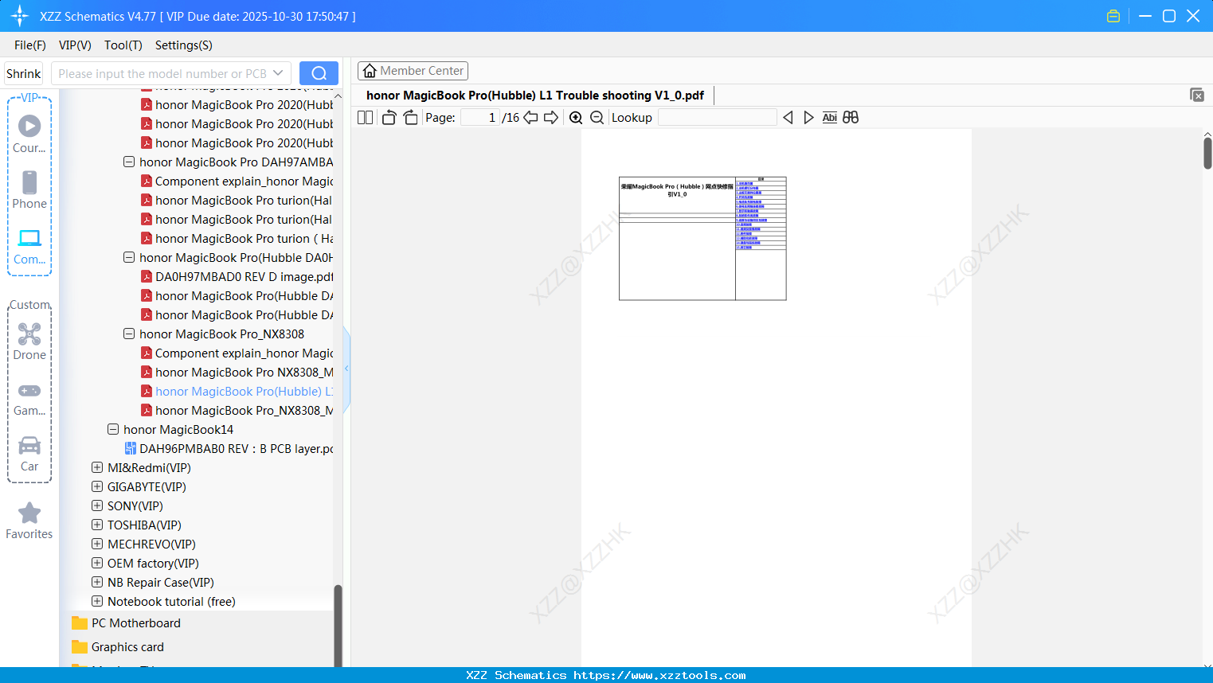Open the Tool(T) menu

point(123,45)
